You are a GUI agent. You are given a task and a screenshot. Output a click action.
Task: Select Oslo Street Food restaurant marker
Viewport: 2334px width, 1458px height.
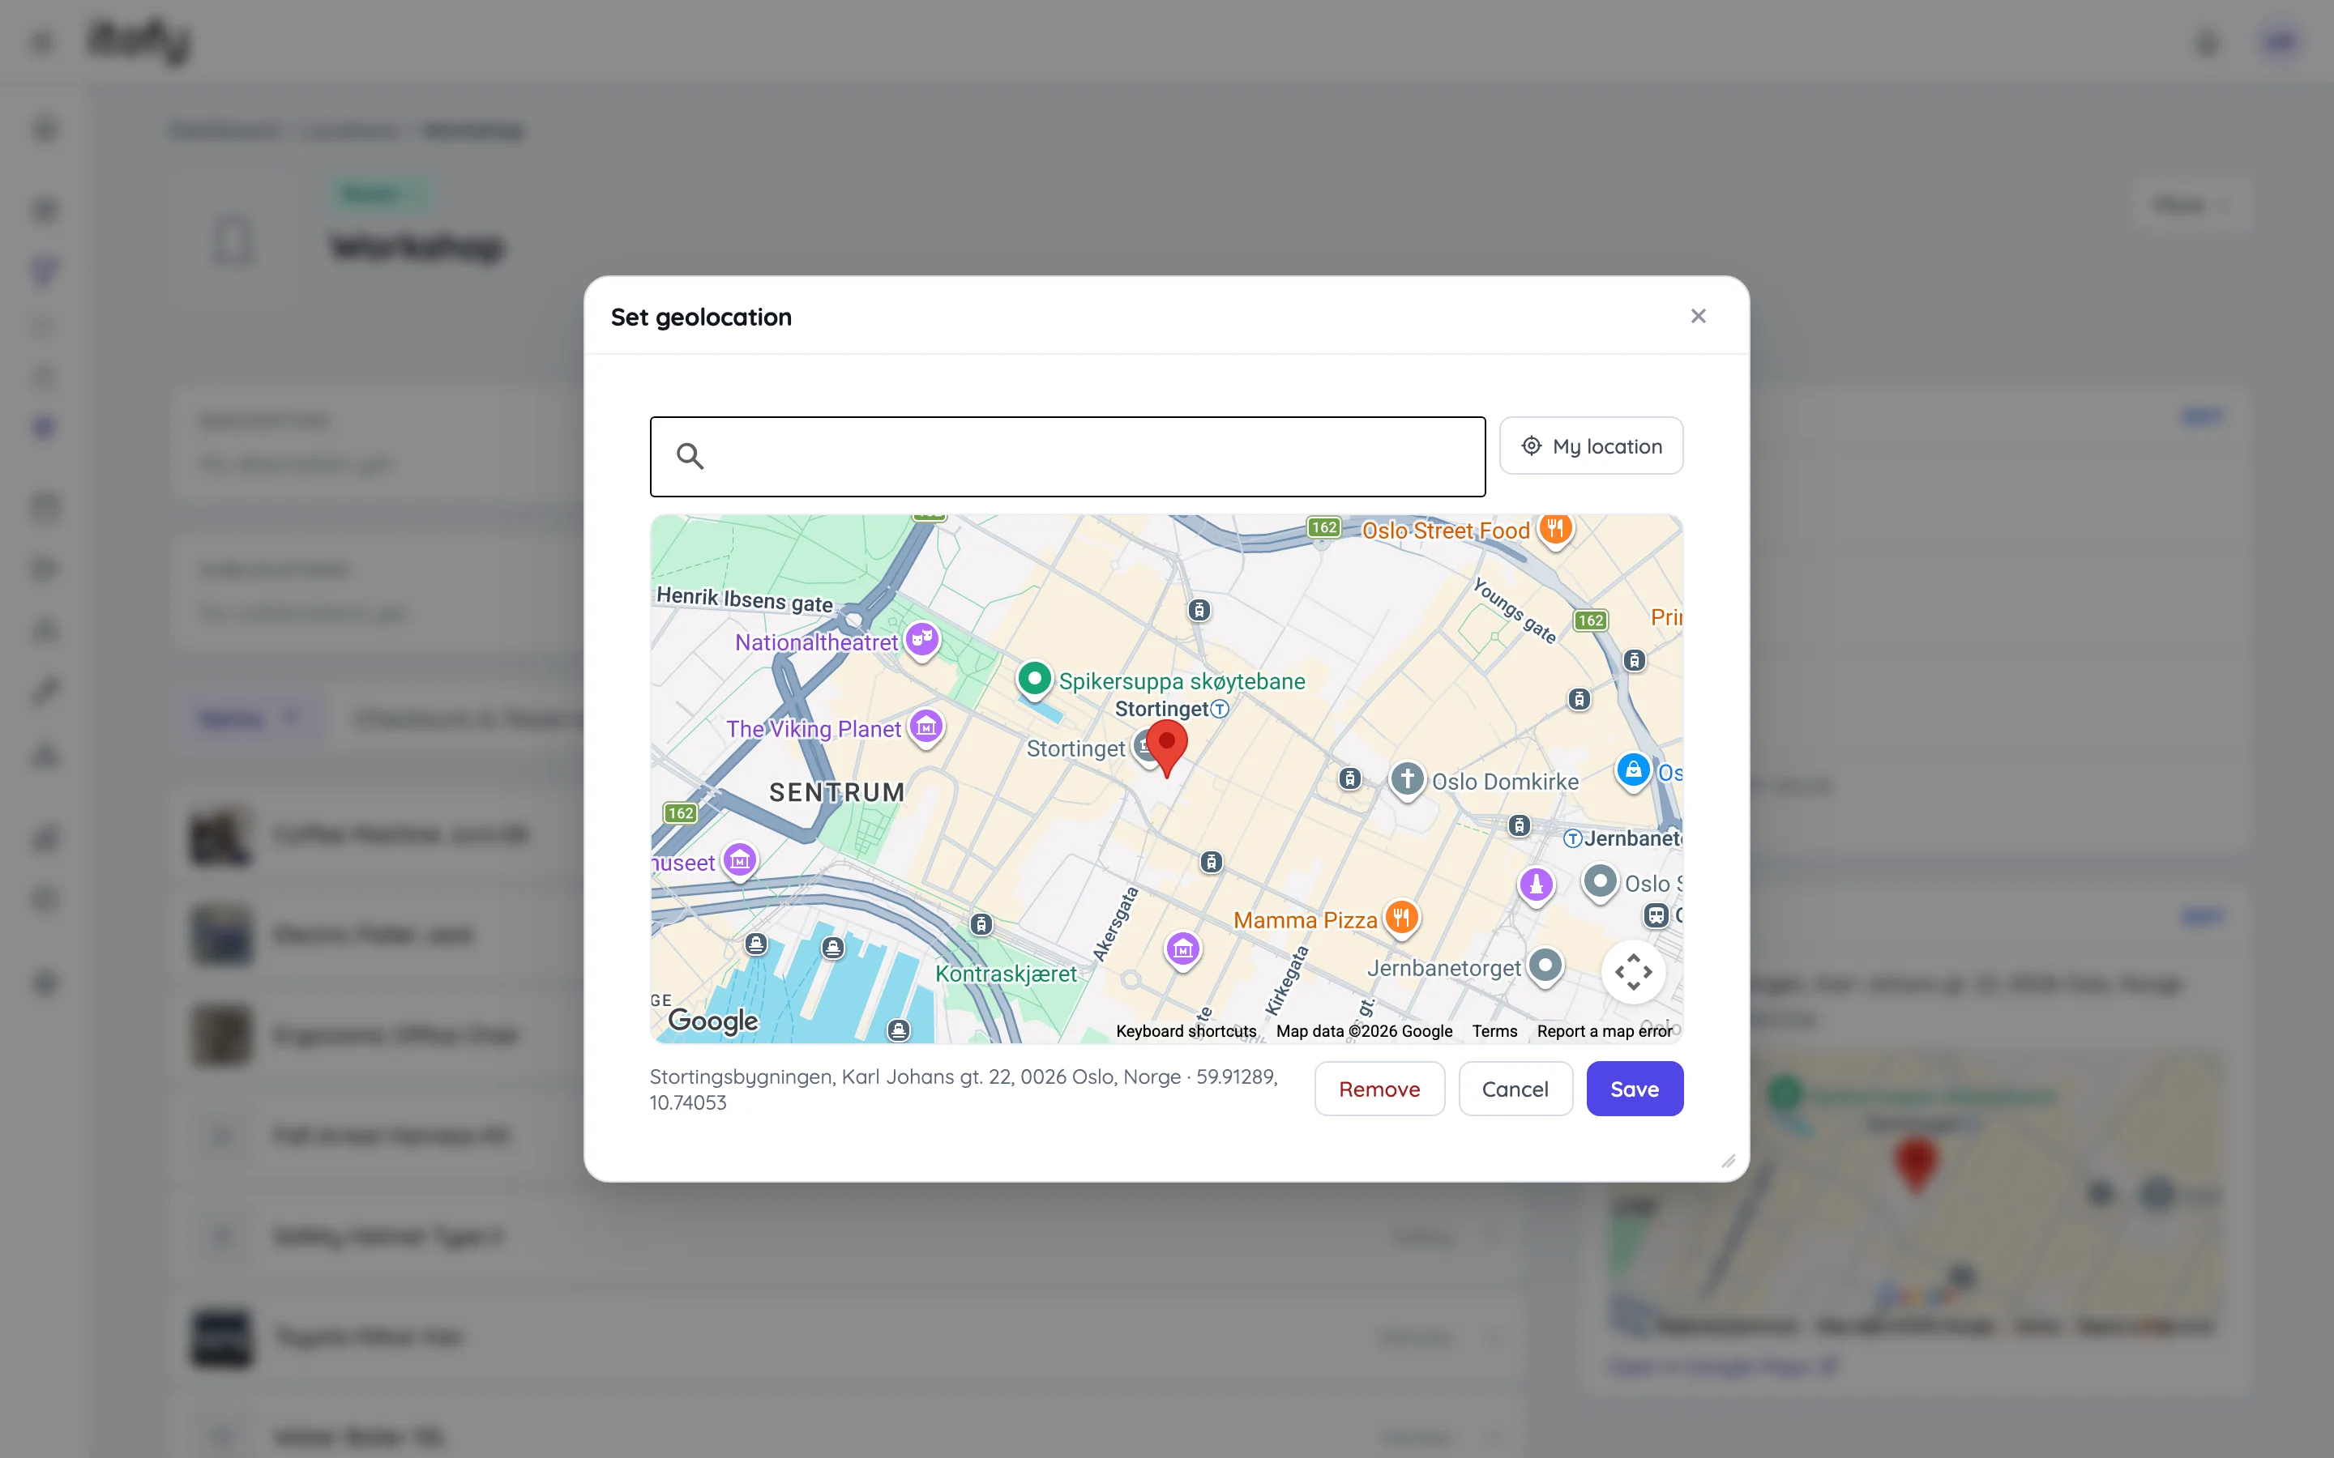pos(1556,531)
